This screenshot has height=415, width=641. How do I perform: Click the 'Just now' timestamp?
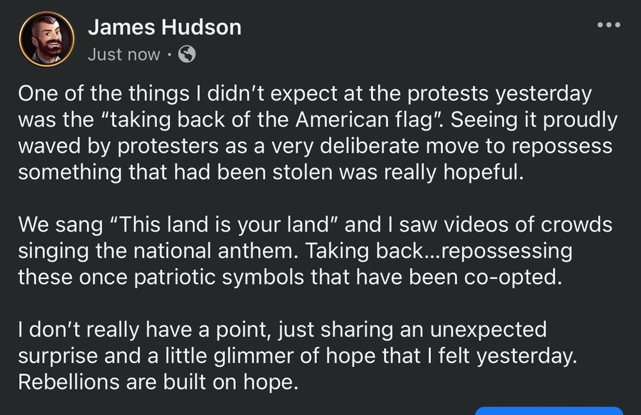click(124, 55)
